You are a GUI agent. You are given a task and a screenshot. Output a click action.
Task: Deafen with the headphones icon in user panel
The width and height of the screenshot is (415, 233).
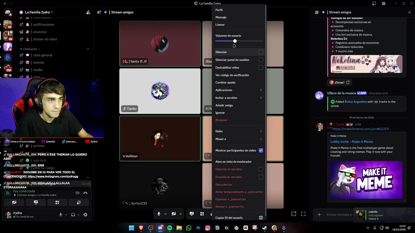(73, 215)
